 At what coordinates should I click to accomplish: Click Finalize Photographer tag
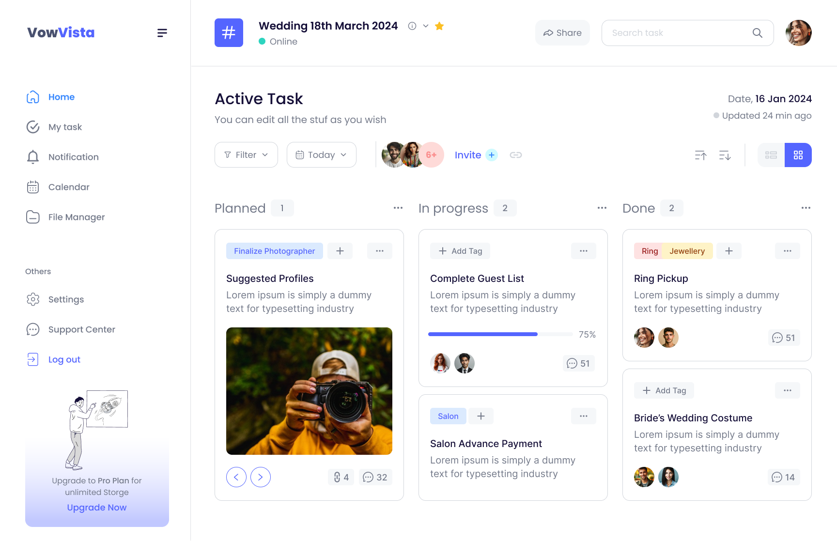(275, 251)
